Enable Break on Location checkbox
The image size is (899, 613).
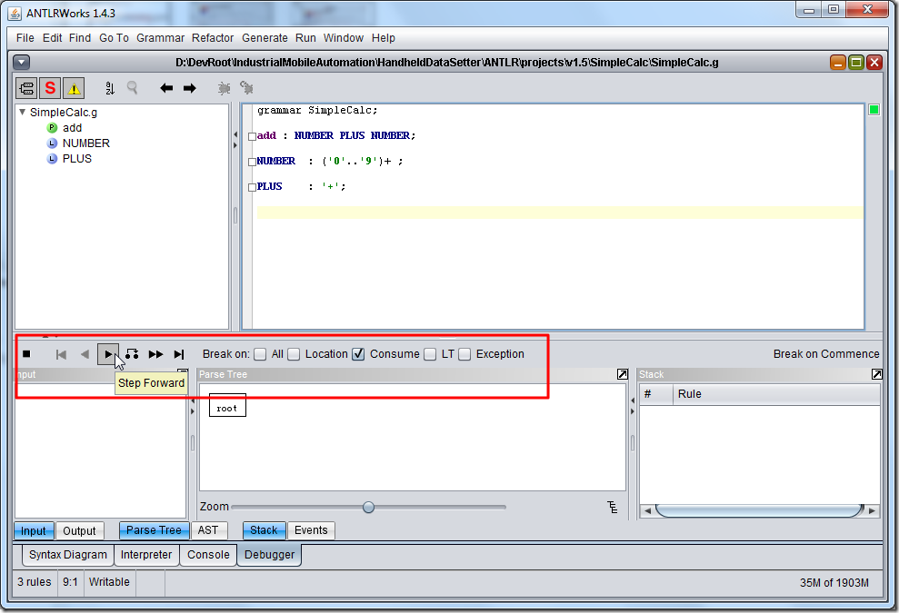[x=294, y=354]
